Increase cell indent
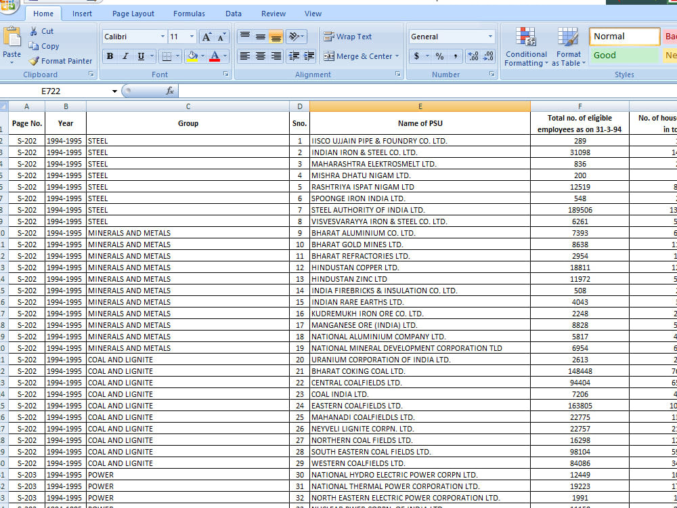 point(309,56)
